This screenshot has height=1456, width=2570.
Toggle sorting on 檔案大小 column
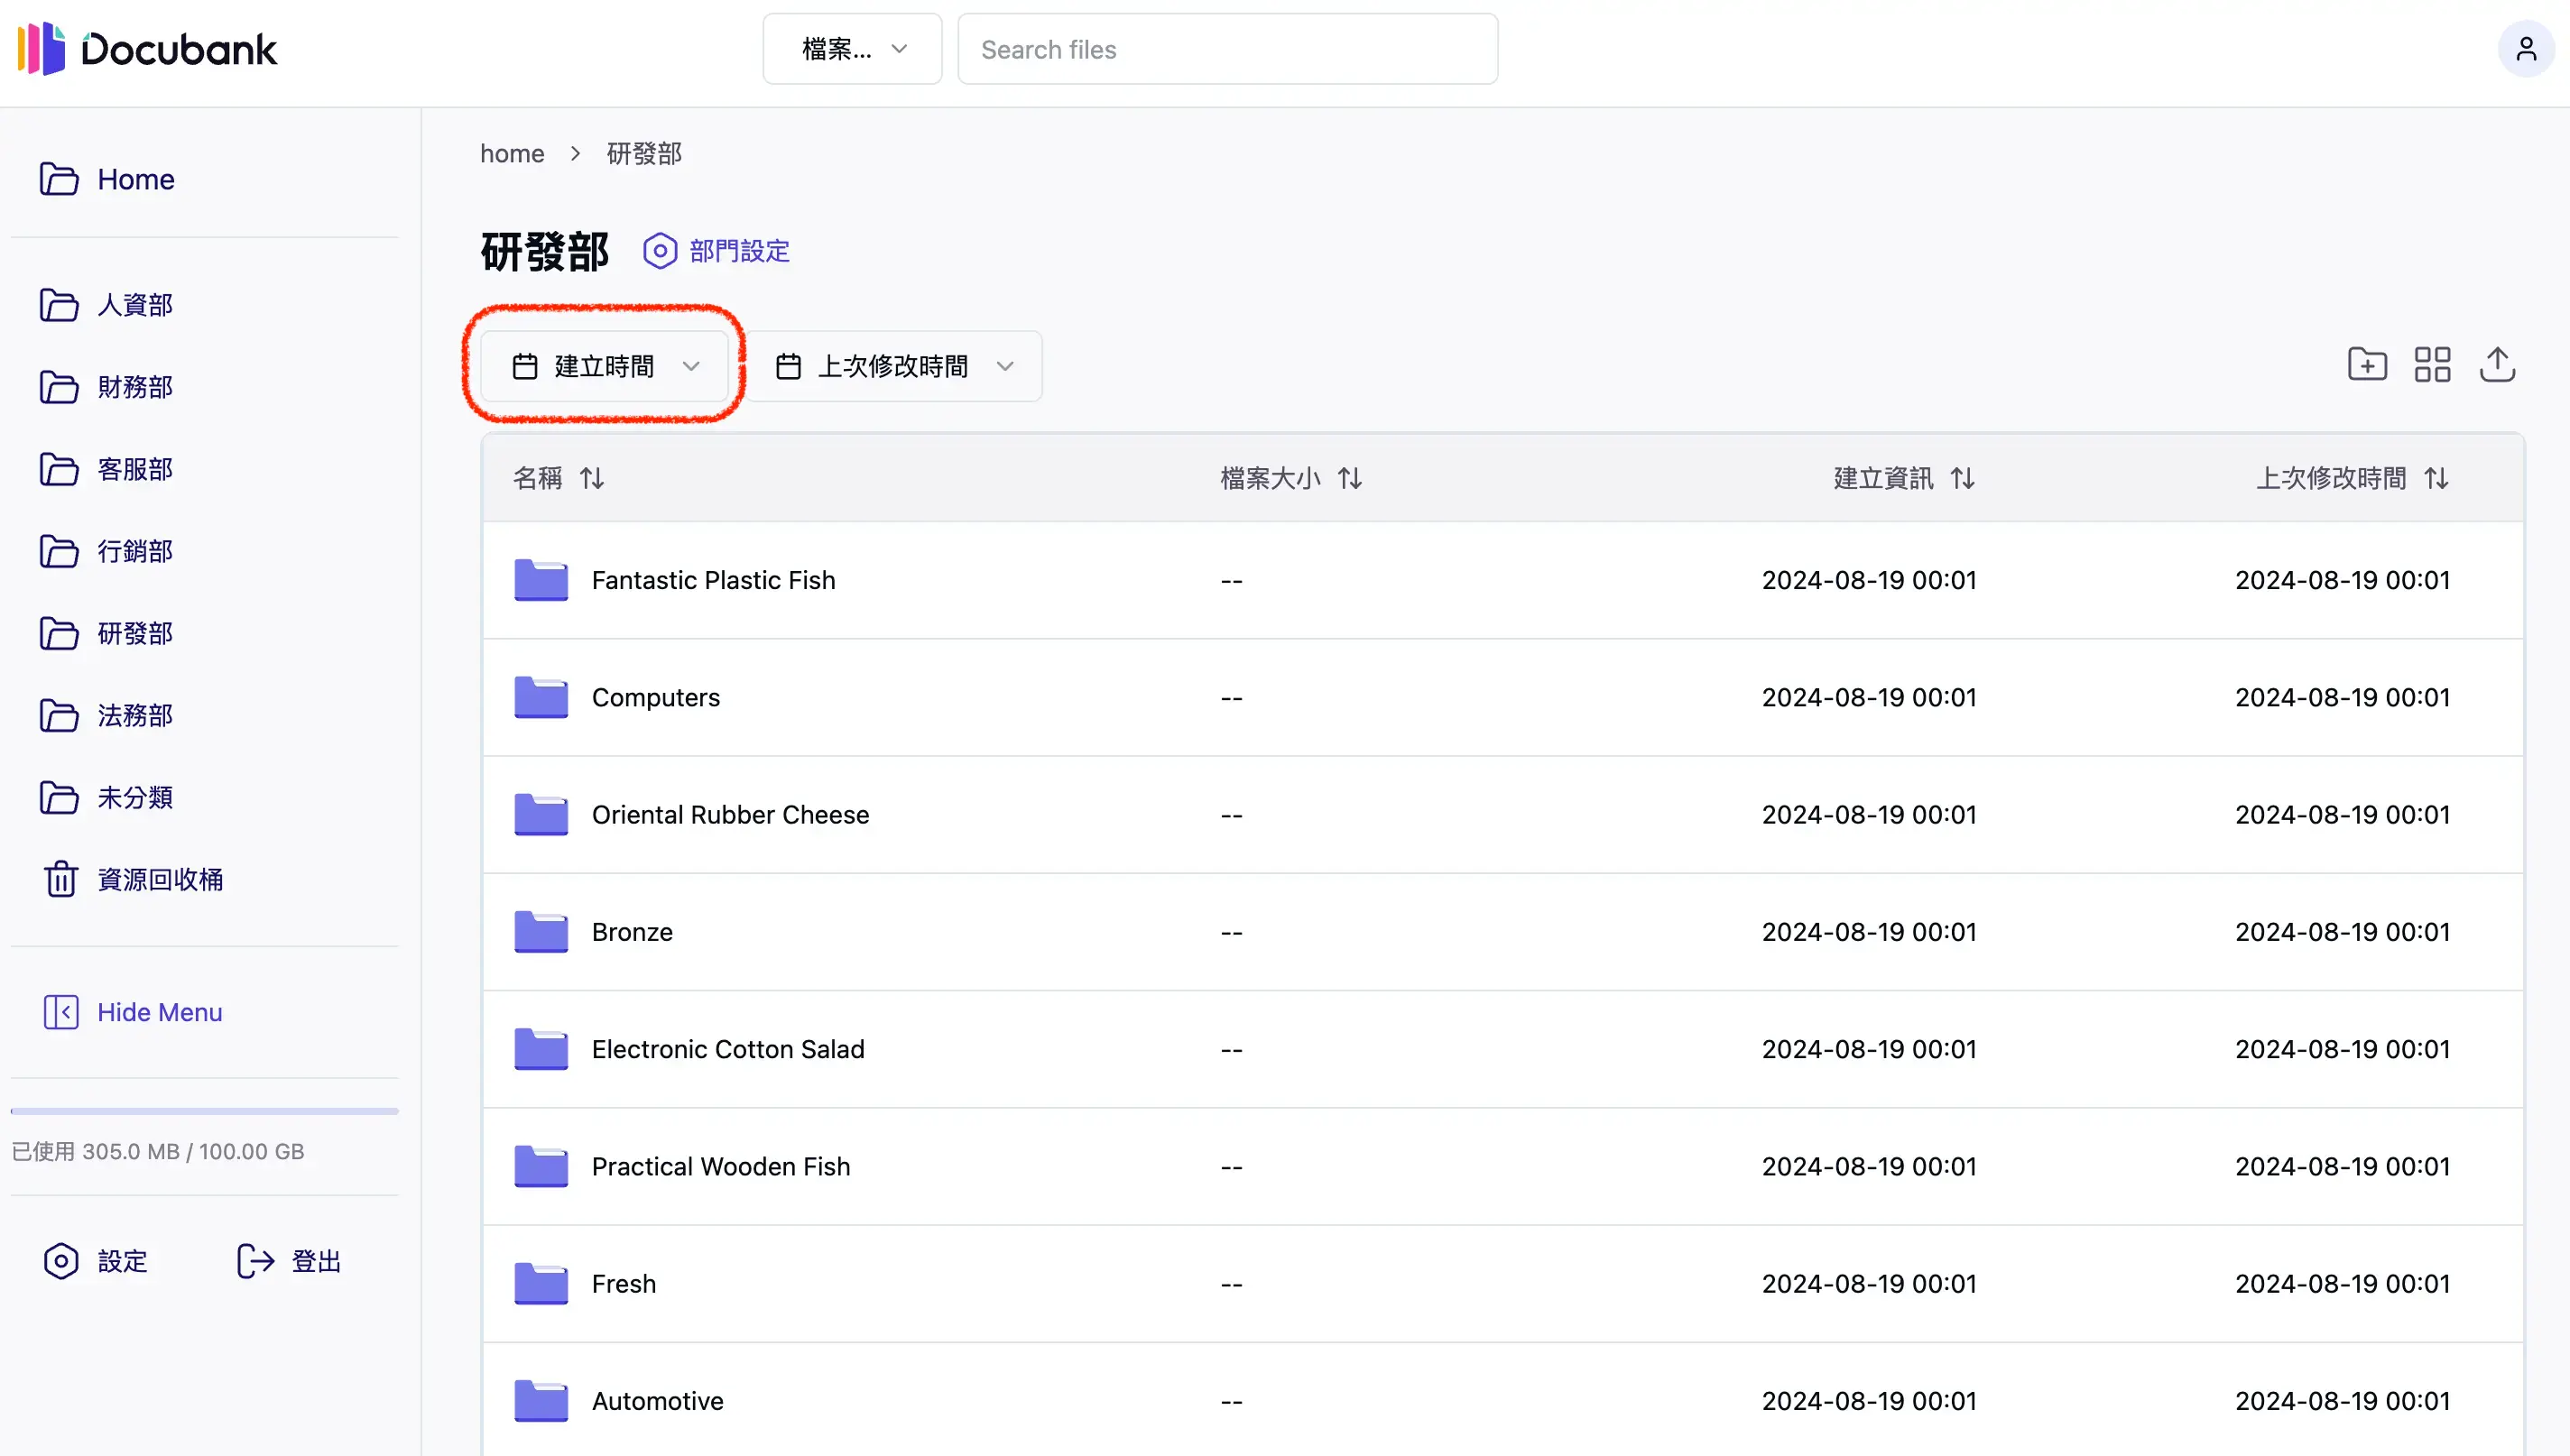click(1349, 478)
